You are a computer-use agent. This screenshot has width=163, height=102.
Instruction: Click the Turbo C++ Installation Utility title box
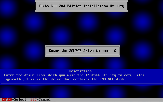click(x=81, y=6)
